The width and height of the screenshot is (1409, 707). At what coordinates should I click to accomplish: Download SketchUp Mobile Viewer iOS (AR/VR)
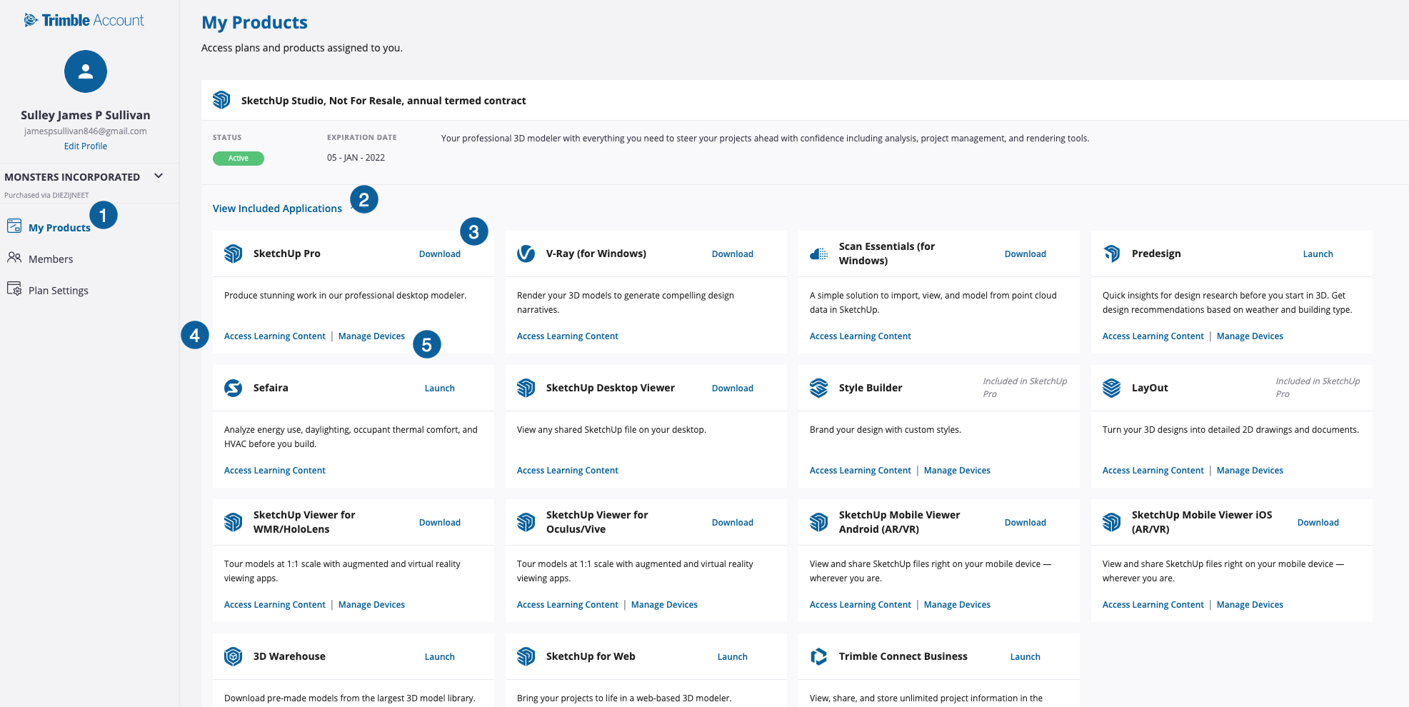(1318, 522)
